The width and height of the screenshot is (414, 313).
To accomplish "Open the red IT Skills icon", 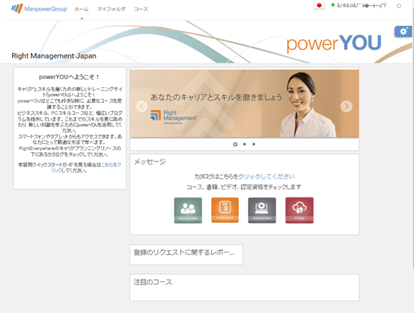I will (300, 211).
